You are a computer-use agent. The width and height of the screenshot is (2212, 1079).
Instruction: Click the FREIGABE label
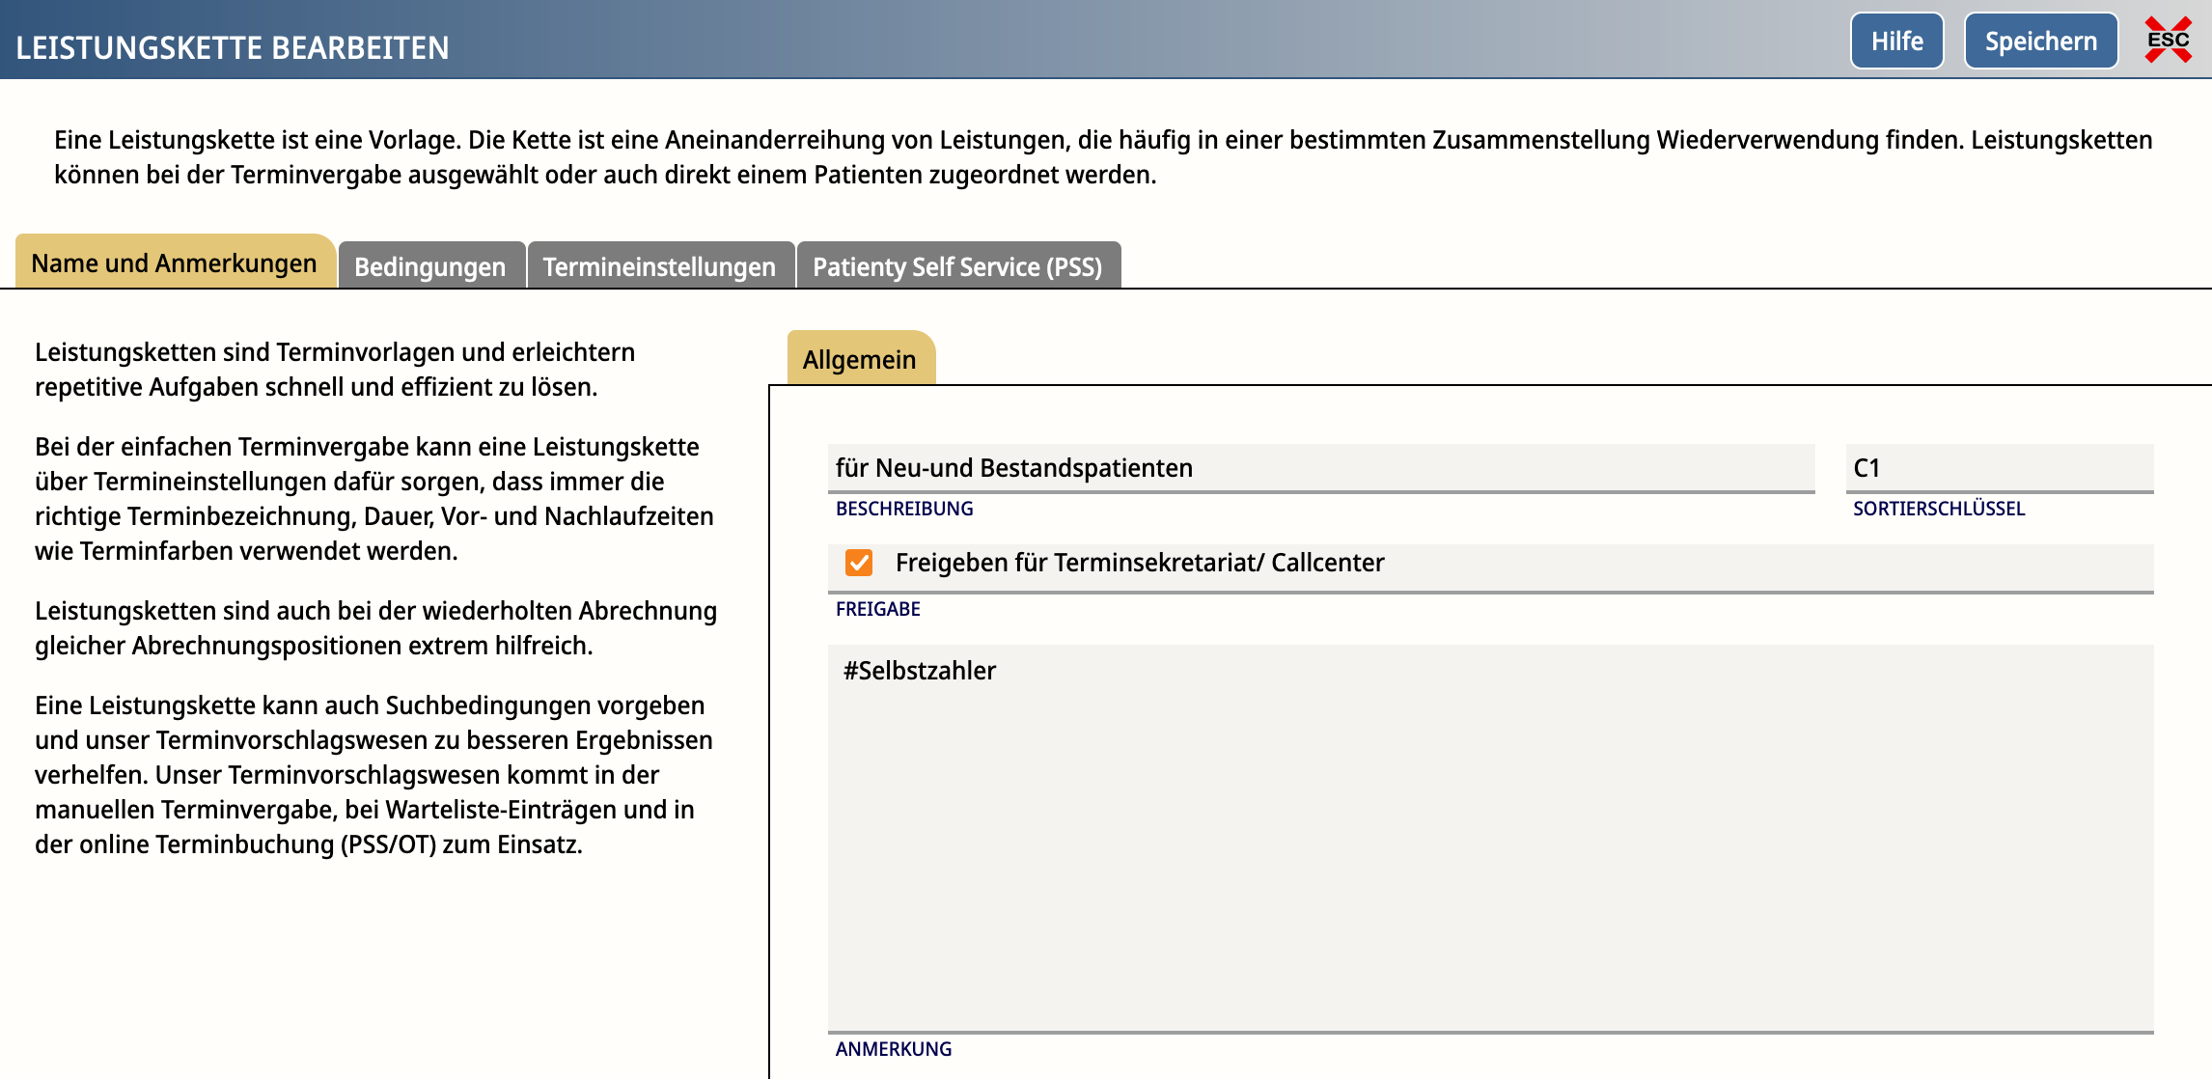point(877,609)
